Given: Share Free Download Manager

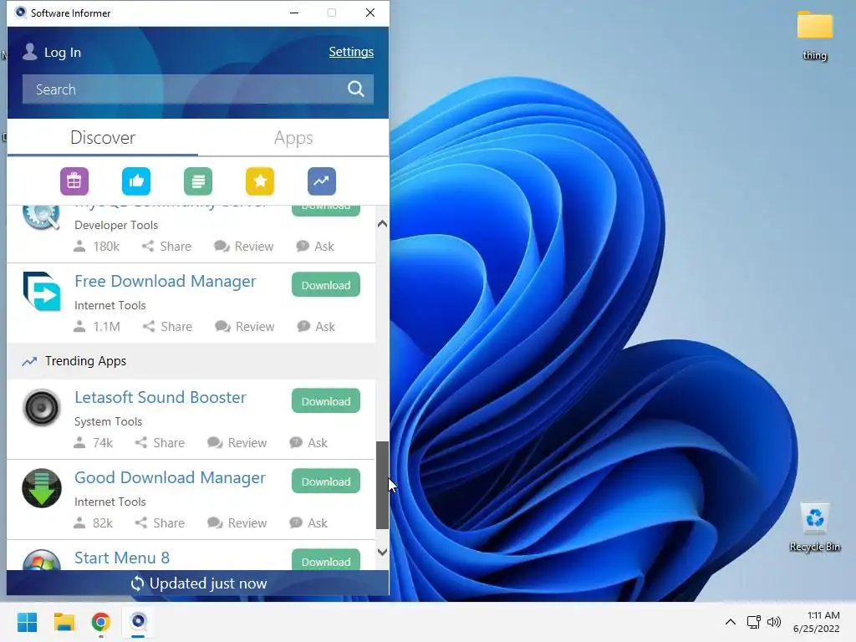Looking at the screenshot, I should click(x=167, y=327).
